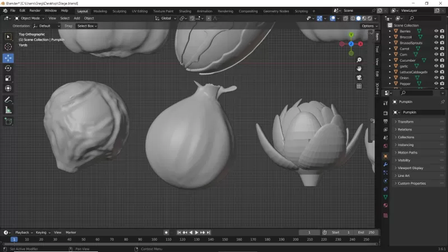Click the Options button in the viewport
Viewport: 448px width, 252px height.
coord(369,26)
